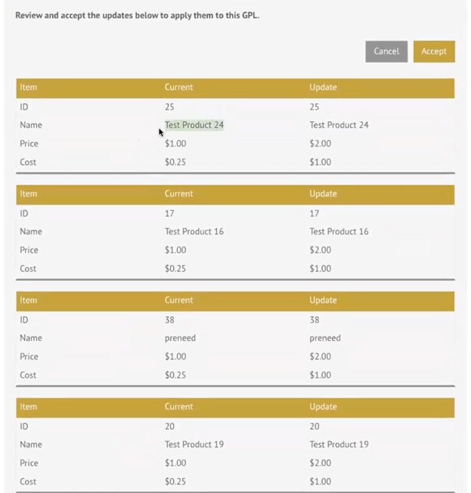
Task: Click current name preneed
Action: pyautogui.click(x=180, y=338)
